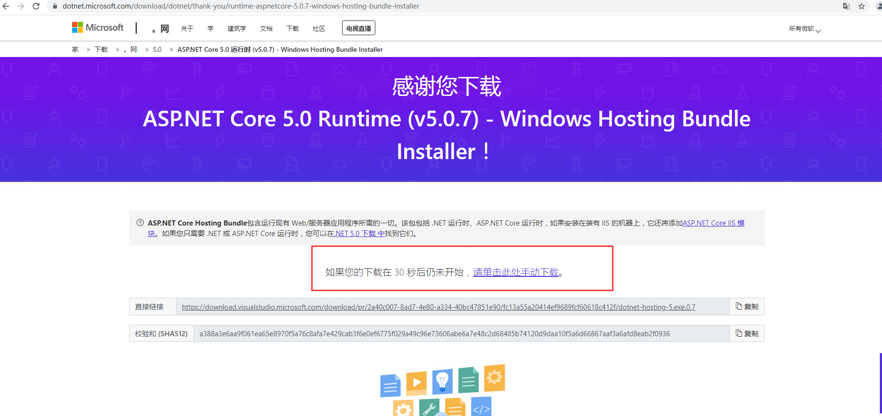Go to 5.0 in the breadcrumb
Screen dimensions: 882x416
(157, 49)
